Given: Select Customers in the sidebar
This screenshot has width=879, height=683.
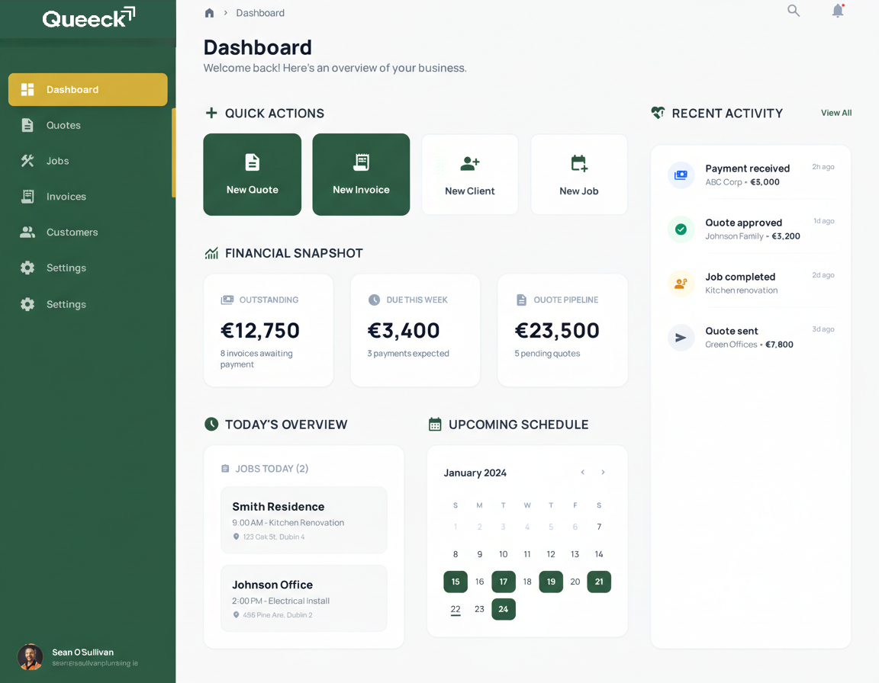Looking at the screenshot, I should pyautogui.click(x=72, y=232).
